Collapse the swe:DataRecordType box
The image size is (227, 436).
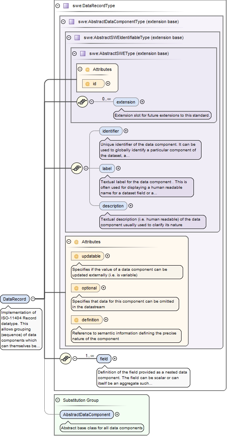click(x=58, y=6)
